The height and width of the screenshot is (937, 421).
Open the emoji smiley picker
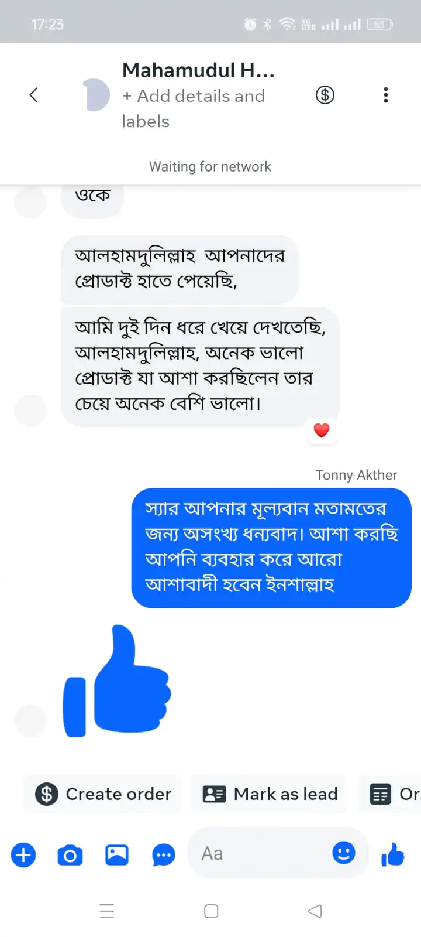[344, 853]
